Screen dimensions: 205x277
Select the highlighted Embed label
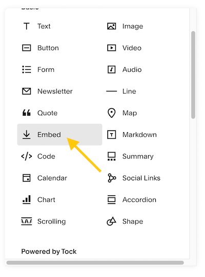[49, 135]
